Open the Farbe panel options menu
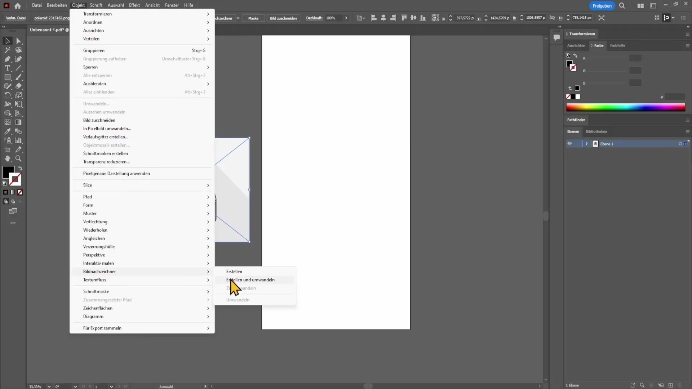The width and height of the screenshot is (692, 389). (687, 46)
